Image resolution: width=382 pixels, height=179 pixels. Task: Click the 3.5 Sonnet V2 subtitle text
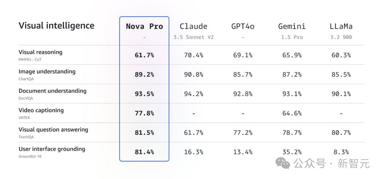point(193,37)
